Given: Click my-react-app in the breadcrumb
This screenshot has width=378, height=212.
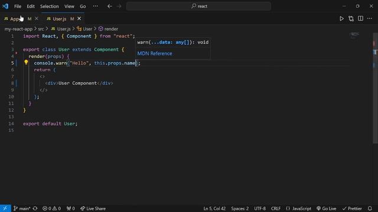Looking at the screenshot, I should 18,29.
